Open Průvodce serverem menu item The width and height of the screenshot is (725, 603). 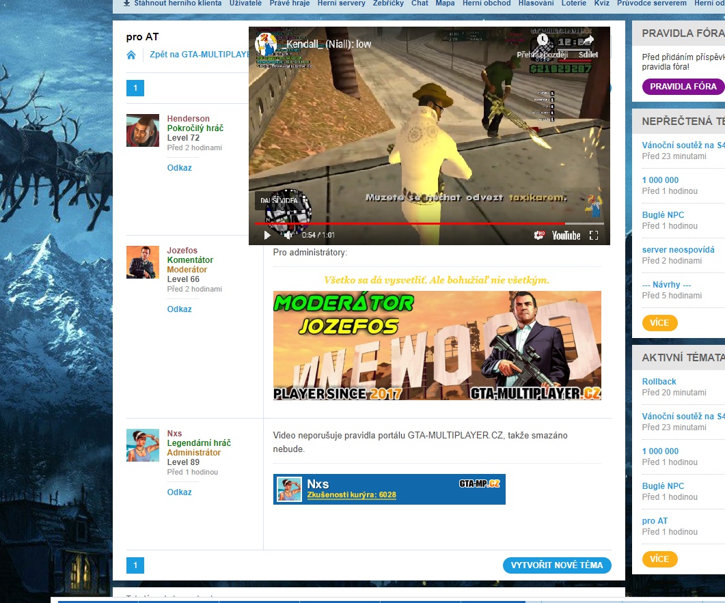click(x=651, y=3)
